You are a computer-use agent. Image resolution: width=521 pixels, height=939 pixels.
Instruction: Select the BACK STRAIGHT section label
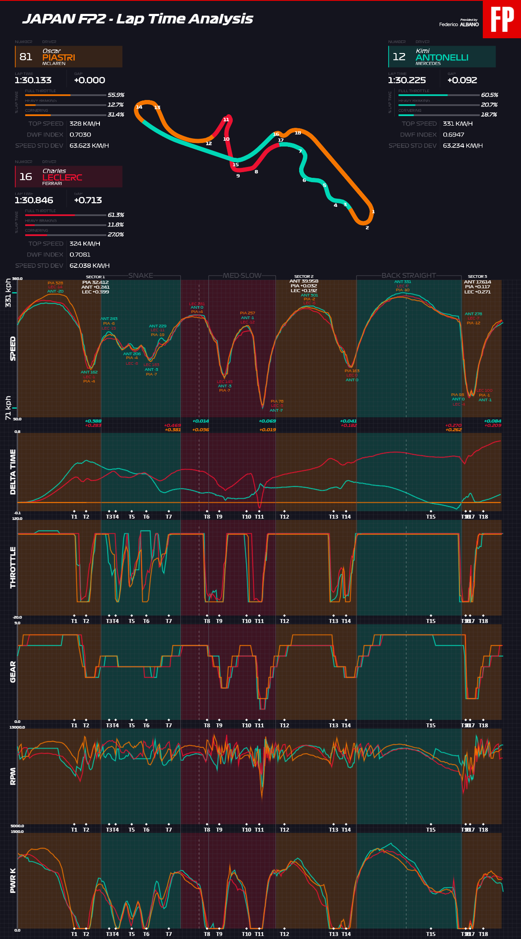click(x=409, y=276)
